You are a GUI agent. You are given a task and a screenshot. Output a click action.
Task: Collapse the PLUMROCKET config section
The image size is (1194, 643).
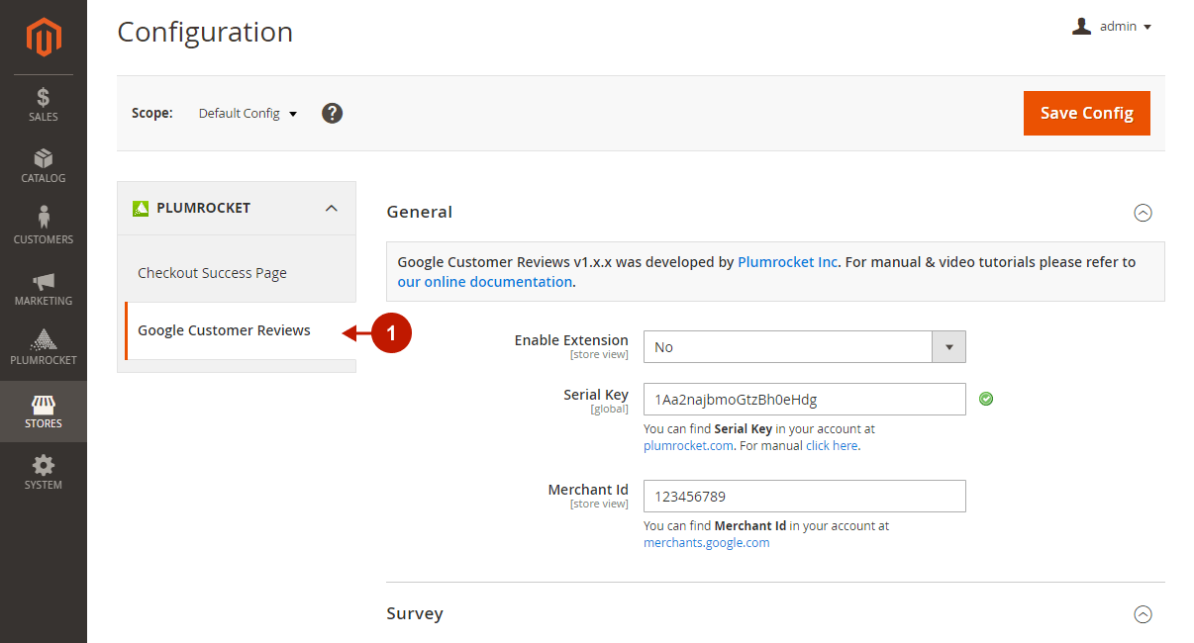(237, 208)
